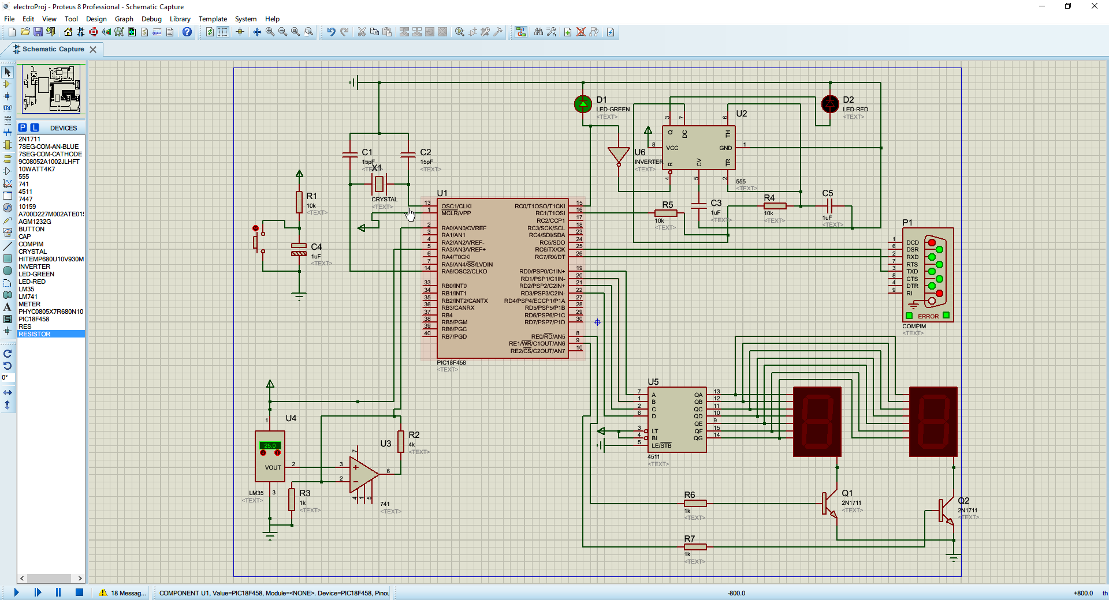This screenshot has width=1109, height=600.
Task: Toggle the wire autorouter button
Action: point(521,32)
